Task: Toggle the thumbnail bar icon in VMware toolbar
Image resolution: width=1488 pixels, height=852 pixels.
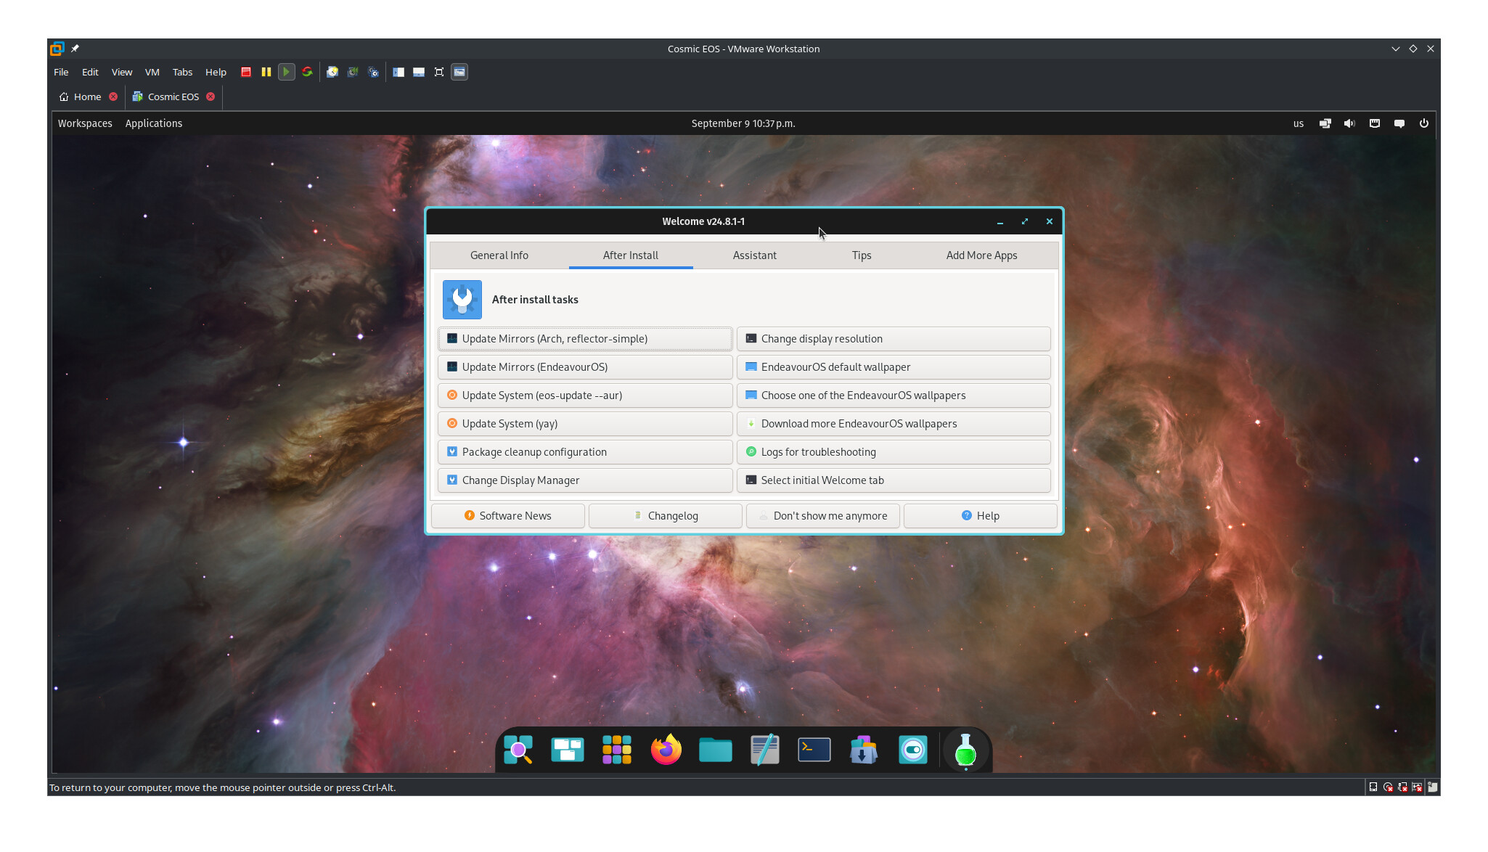Action: click(419, 72)
